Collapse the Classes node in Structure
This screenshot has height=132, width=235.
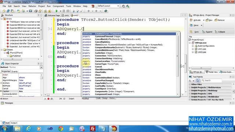pyautogui.click(x=1, y=50)
